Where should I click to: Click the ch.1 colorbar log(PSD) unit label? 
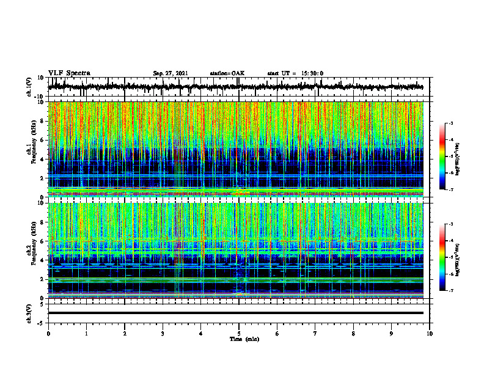(457, 159)
